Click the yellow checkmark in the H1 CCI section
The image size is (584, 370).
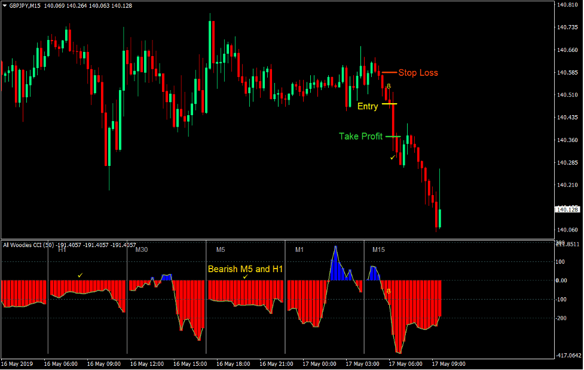(x=81, y=276)
